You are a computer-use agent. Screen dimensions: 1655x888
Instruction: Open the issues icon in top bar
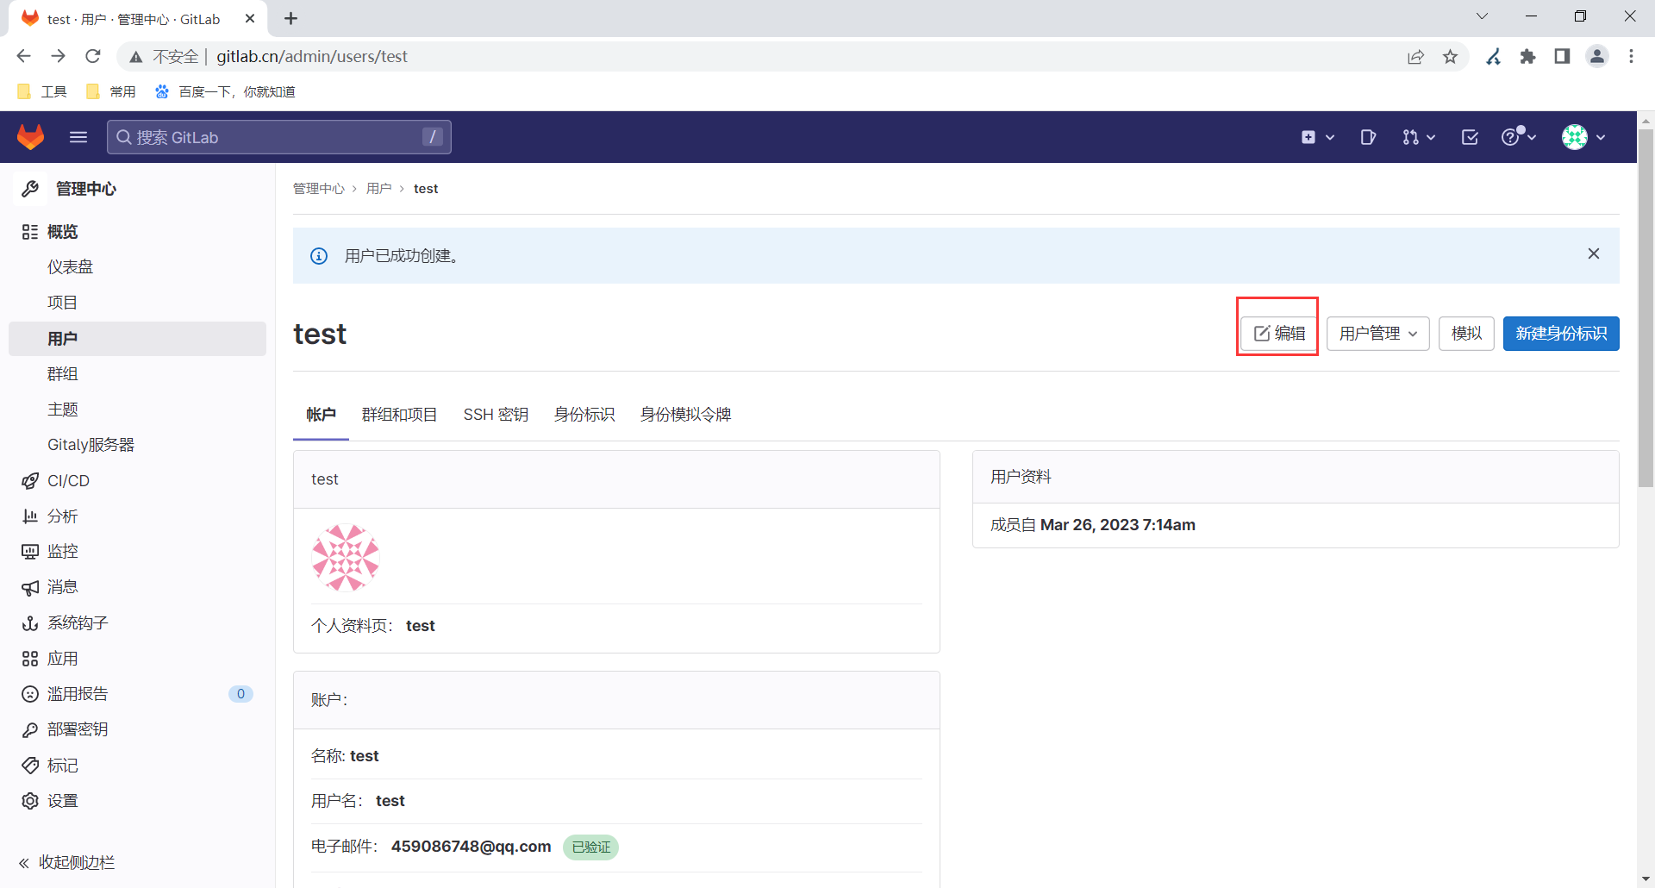(x=1368, y=137)
